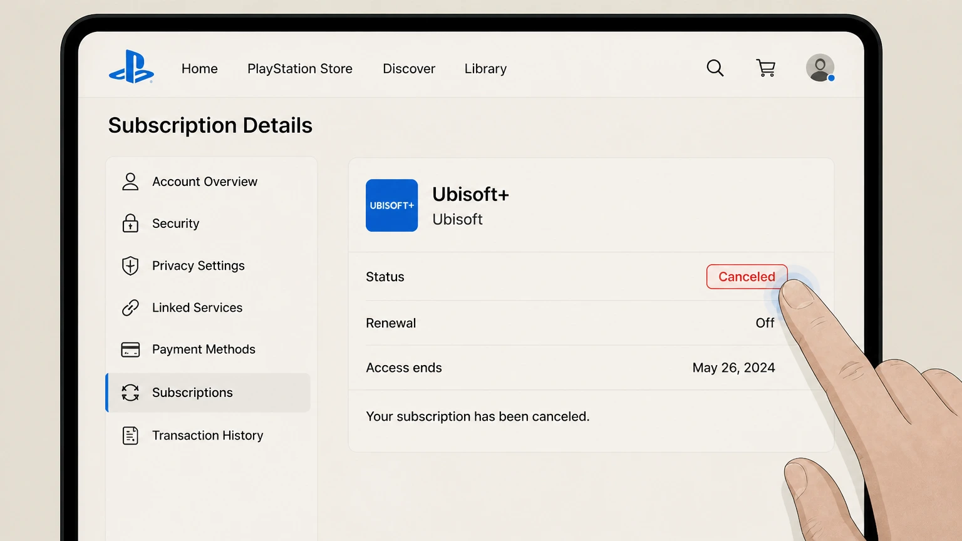Click the Renewal value Off
962x541 pixels.
click(x=765, y=323)
